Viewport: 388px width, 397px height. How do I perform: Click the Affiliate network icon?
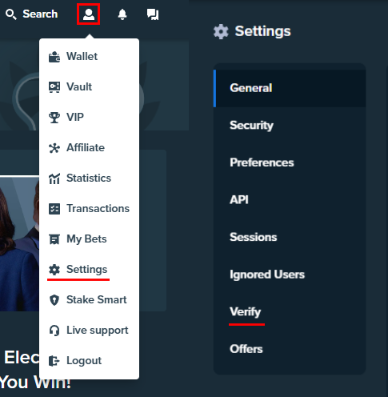[x=54, y=148]
